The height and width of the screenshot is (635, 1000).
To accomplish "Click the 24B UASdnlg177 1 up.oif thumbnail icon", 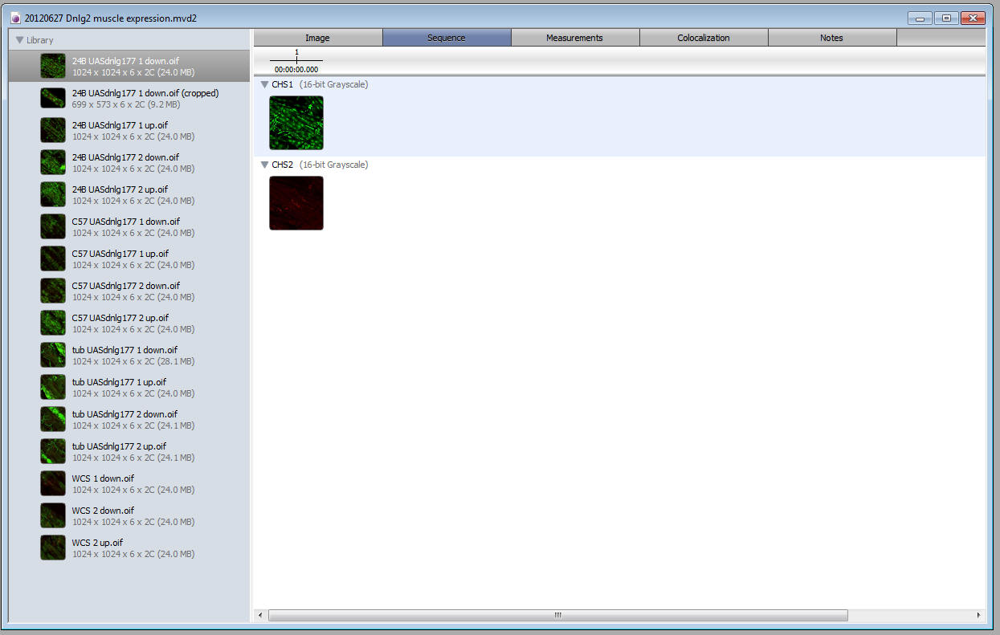I will pyautogui.click(x=53, y=130).
